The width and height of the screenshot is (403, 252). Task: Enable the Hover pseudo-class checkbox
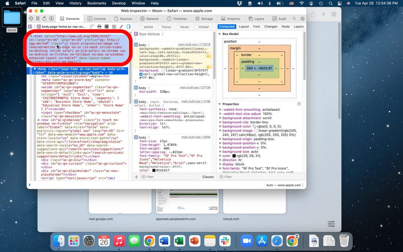pyautogui.click(x=178, y=27)
